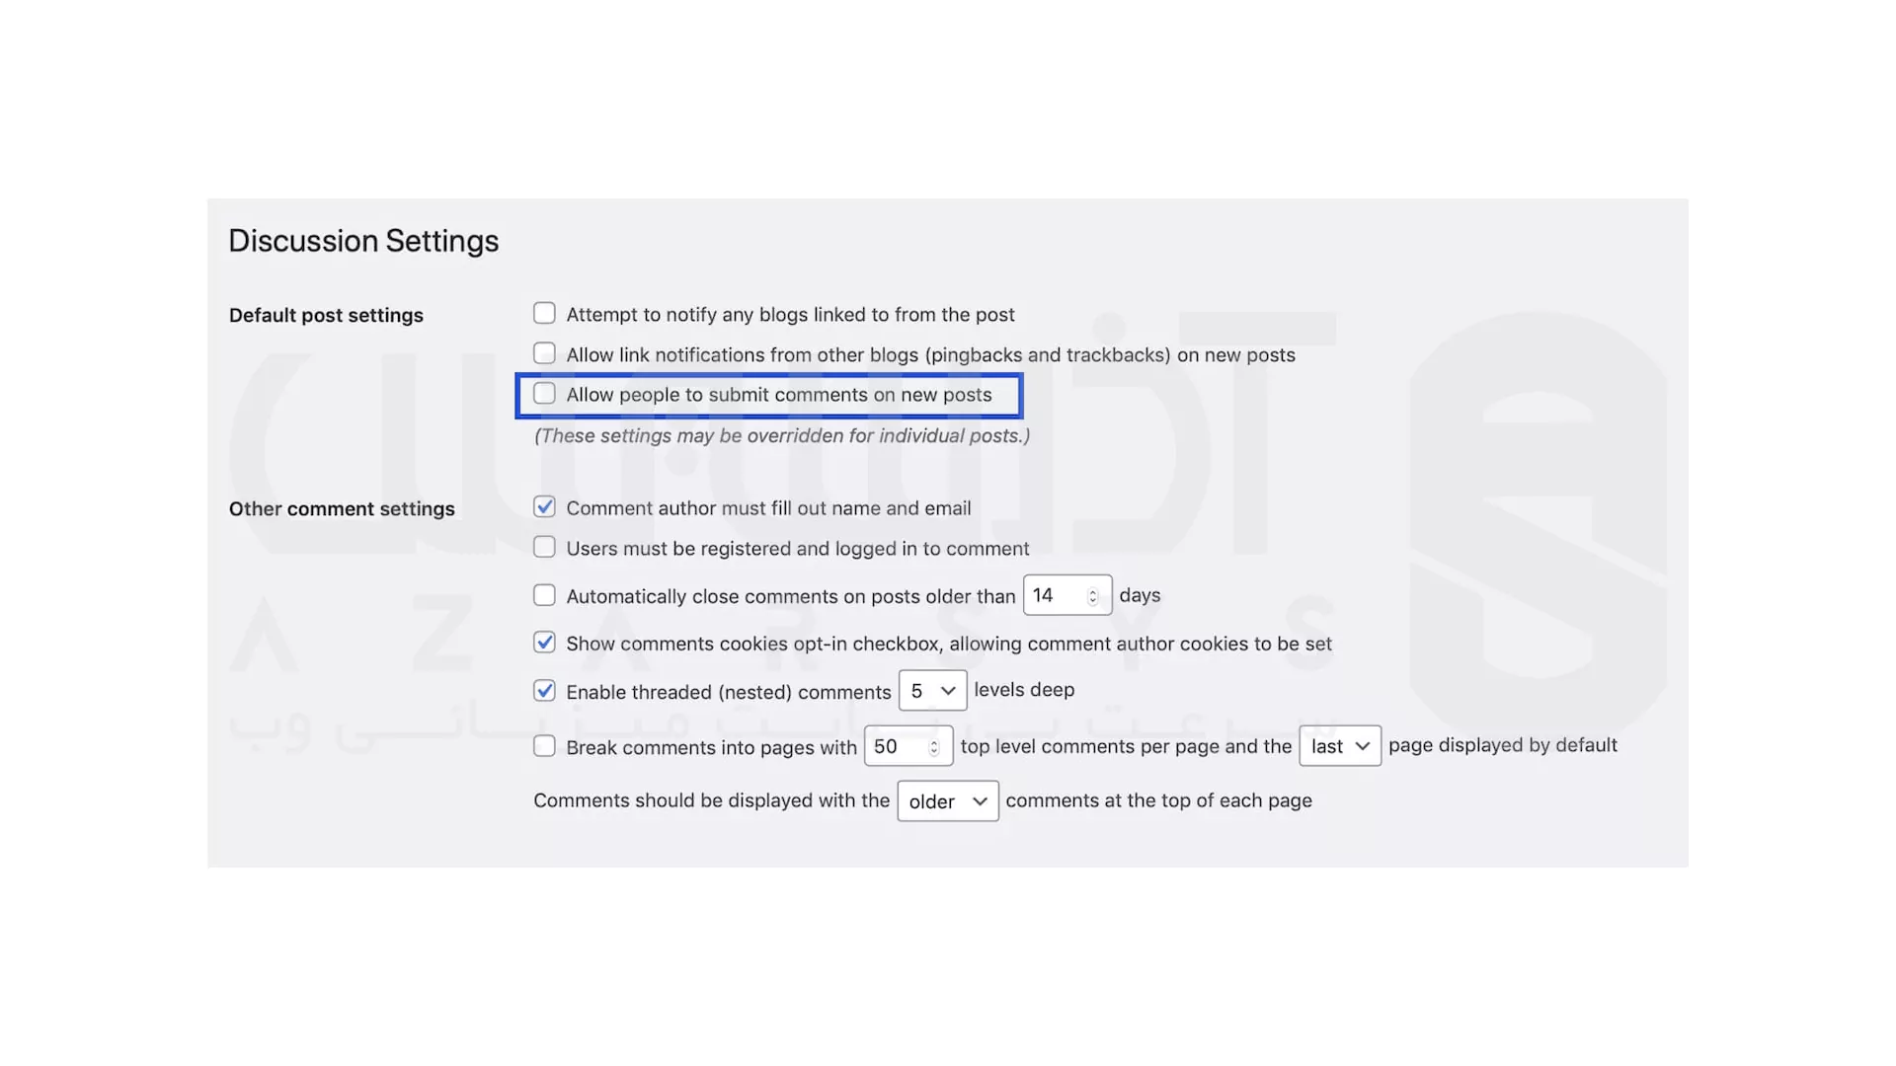Expand the 'older' comments order dropdown

coord(947,801)
